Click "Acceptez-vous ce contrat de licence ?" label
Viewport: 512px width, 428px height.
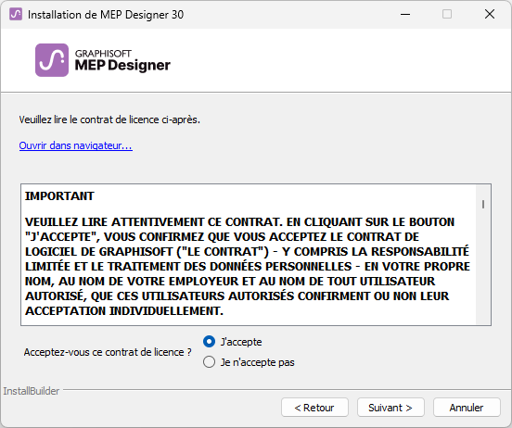tap(108, 352)
